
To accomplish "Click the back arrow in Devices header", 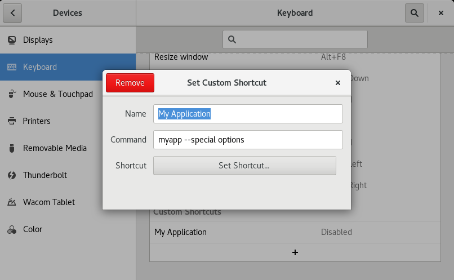I will click(x=12, y=12).
